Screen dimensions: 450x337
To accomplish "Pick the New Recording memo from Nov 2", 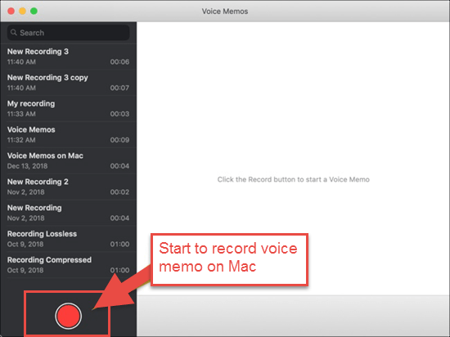I will 68,213.
